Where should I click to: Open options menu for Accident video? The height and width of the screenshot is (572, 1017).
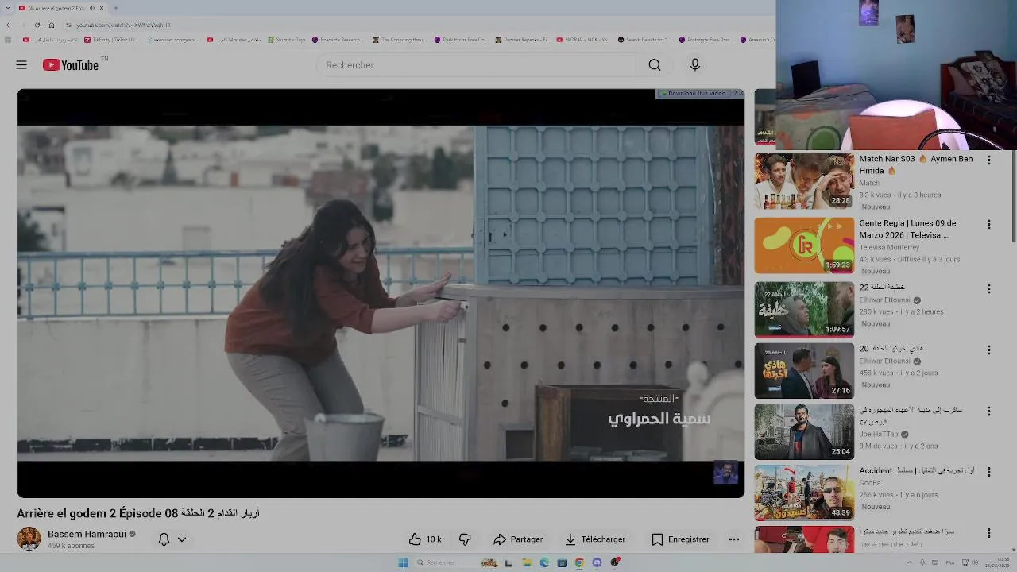point(989,472)
